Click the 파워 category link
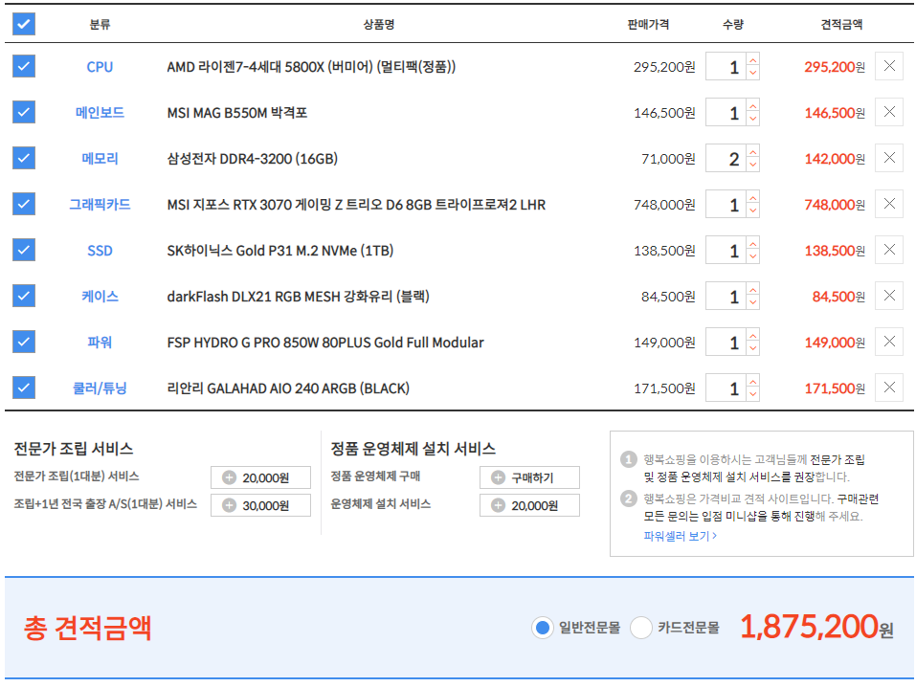 point(100,343)
